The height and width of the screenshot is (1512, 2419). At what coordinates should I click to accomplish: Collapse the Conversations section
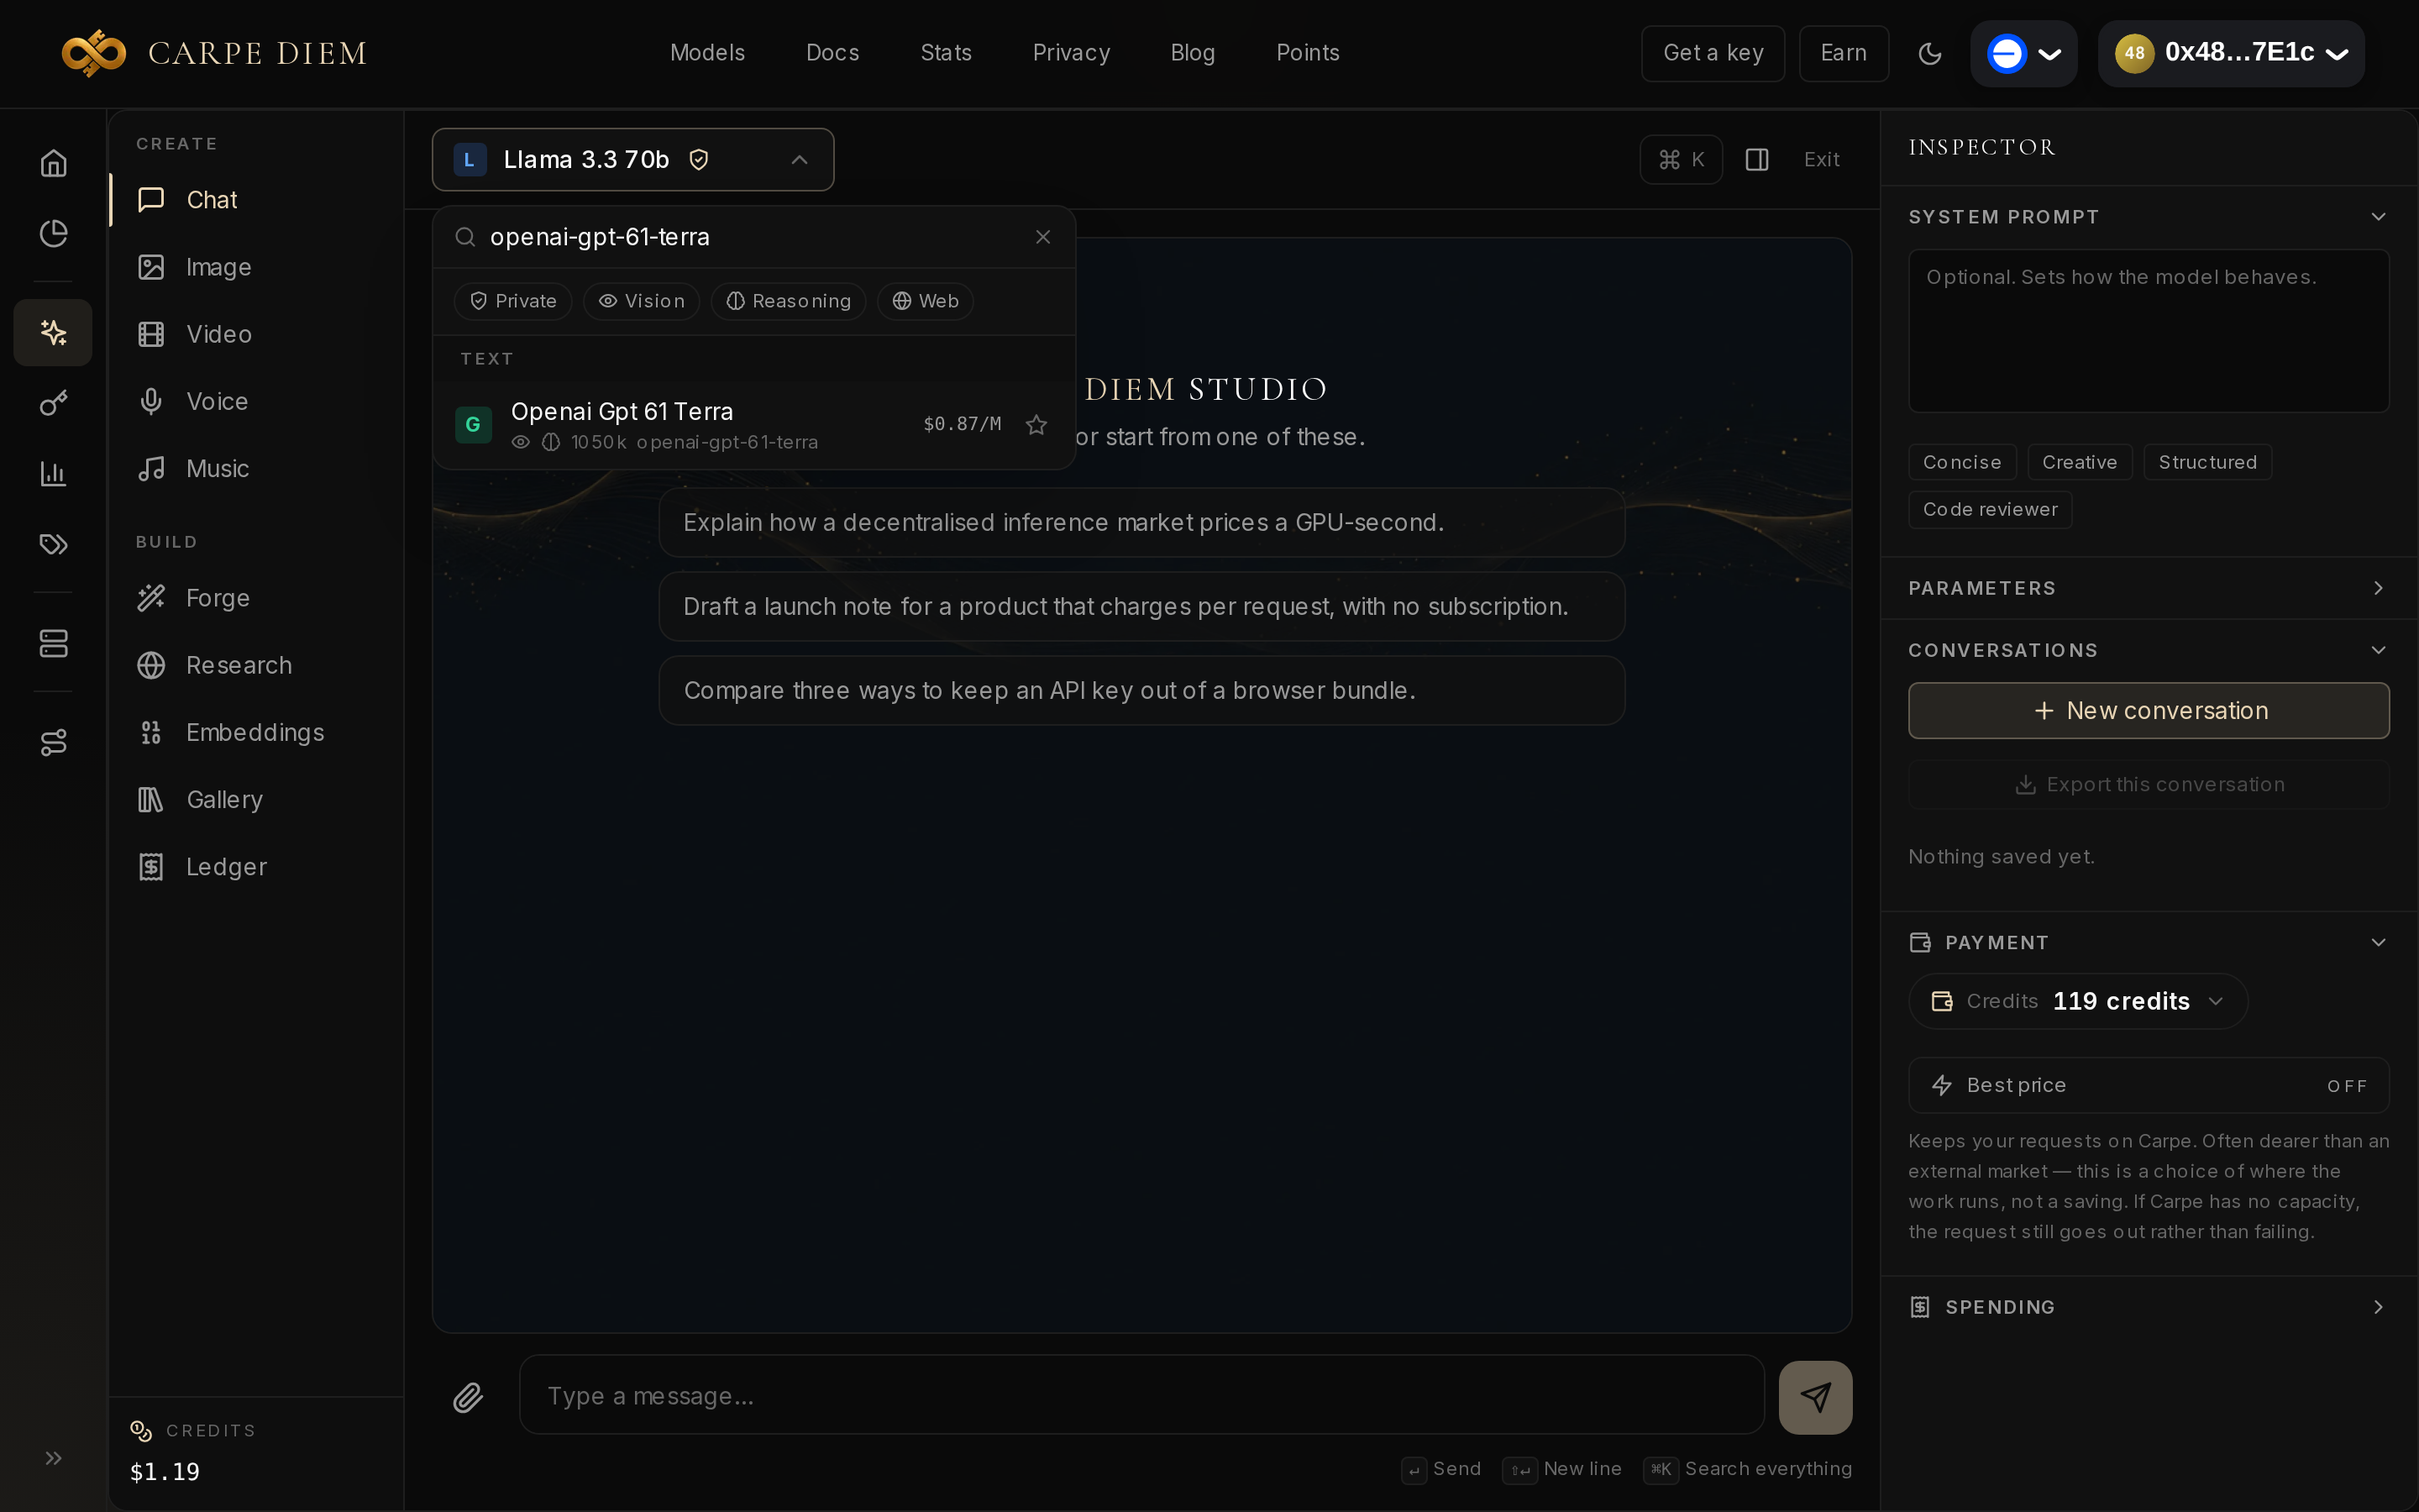pyautogui.click(x=2148, y=650)
